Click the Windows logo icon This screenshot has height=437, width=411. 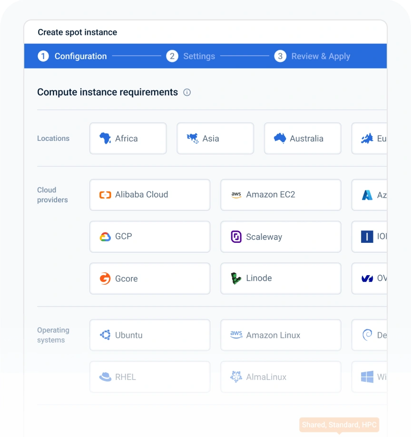coord(367,377)
